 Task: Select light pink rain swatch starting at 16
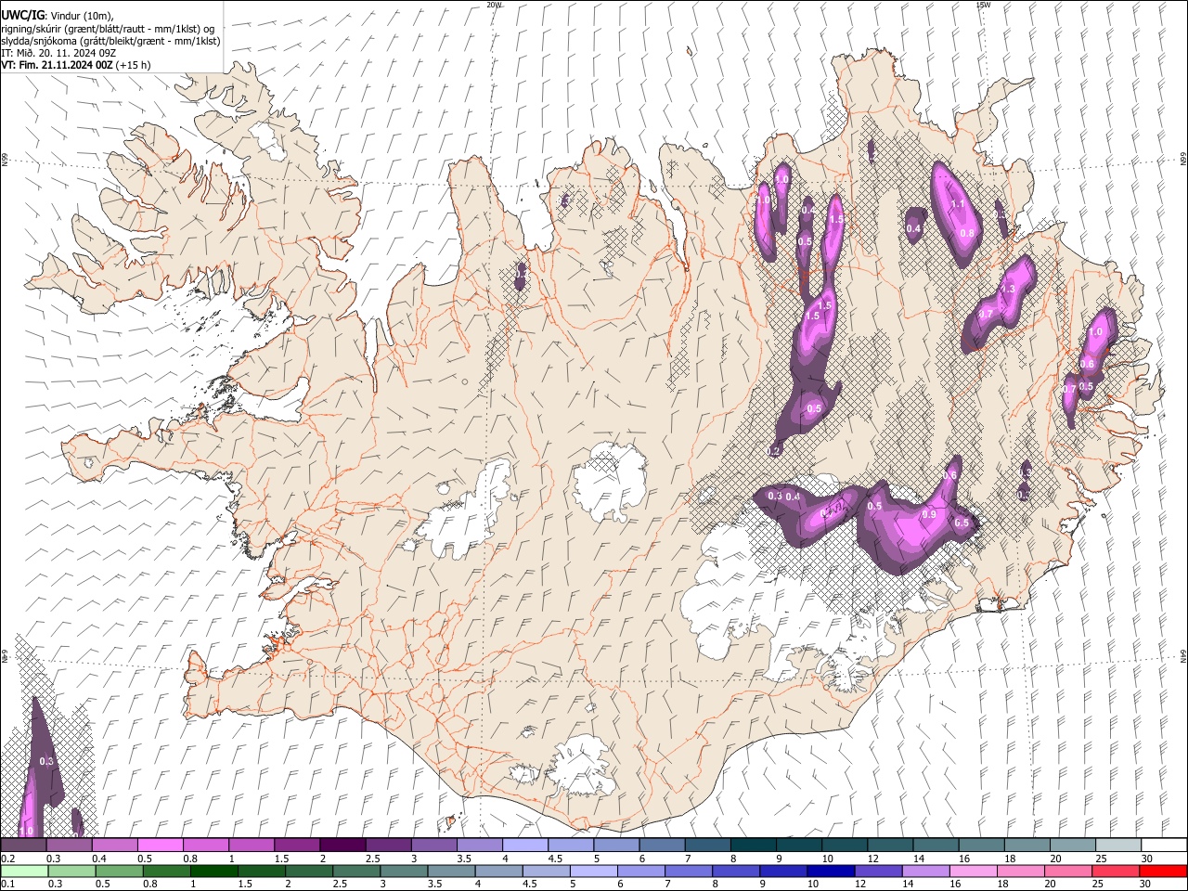click(975, 872)
